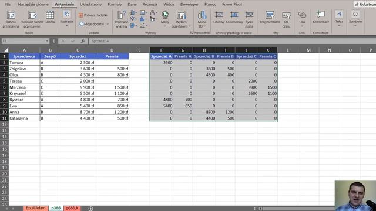Click the Name Box field

tap(23, 41)
